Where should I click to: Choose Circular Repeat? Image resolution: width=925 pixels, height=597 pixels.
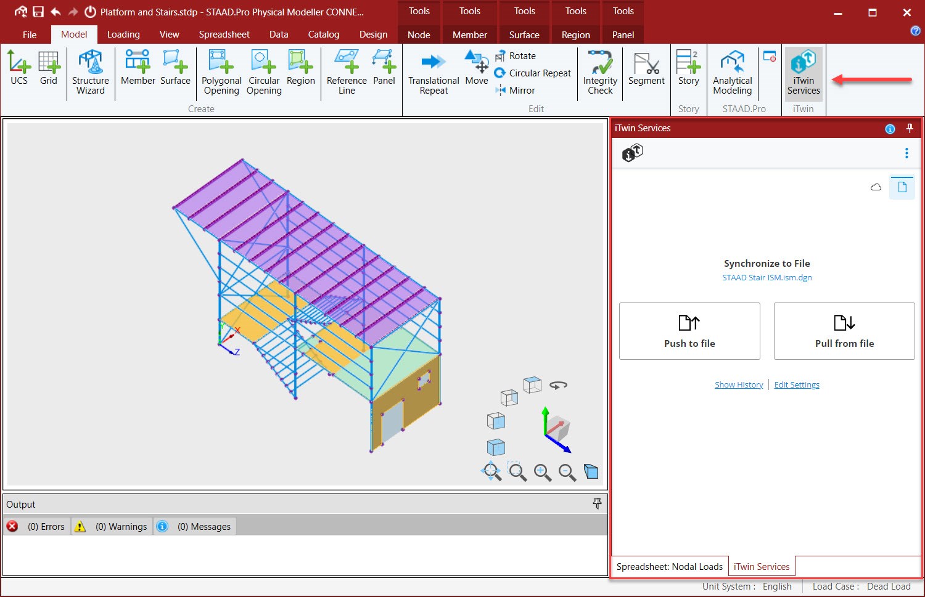click(x=533, y=73)
